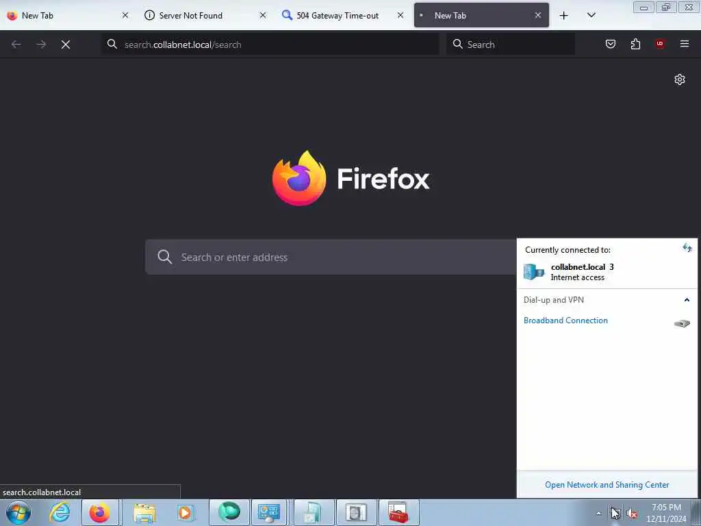Open the clock showing 7:05 PM
701x526 pixels.
pos(666,513)
